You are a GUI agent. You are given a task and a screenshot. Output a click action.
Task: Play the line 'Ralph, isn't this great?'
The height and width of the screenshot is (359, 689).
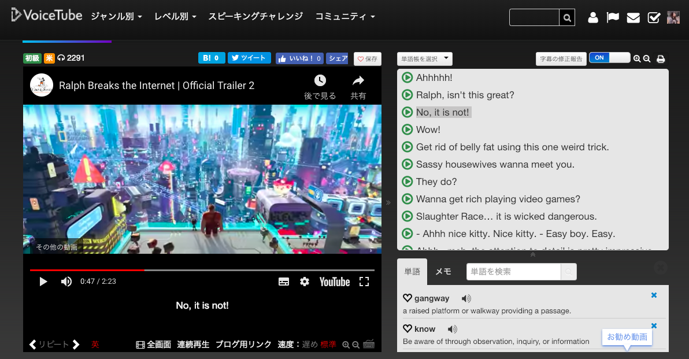coord(408,95)
